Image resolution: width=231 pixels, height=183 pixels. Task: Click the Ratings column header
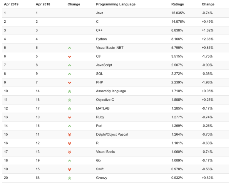click(x=177, y=4)
